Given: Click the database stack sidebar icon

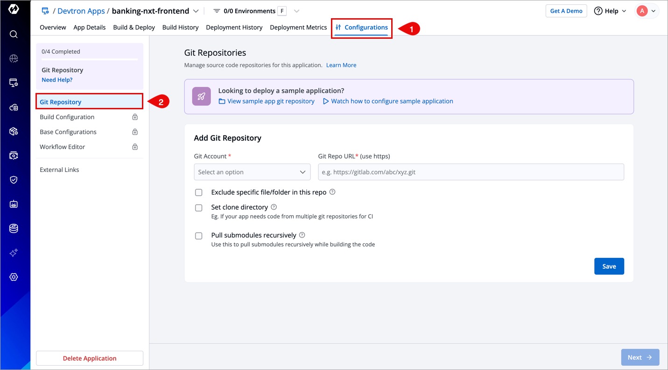Looking at the screenshot, I should point(14,228).
